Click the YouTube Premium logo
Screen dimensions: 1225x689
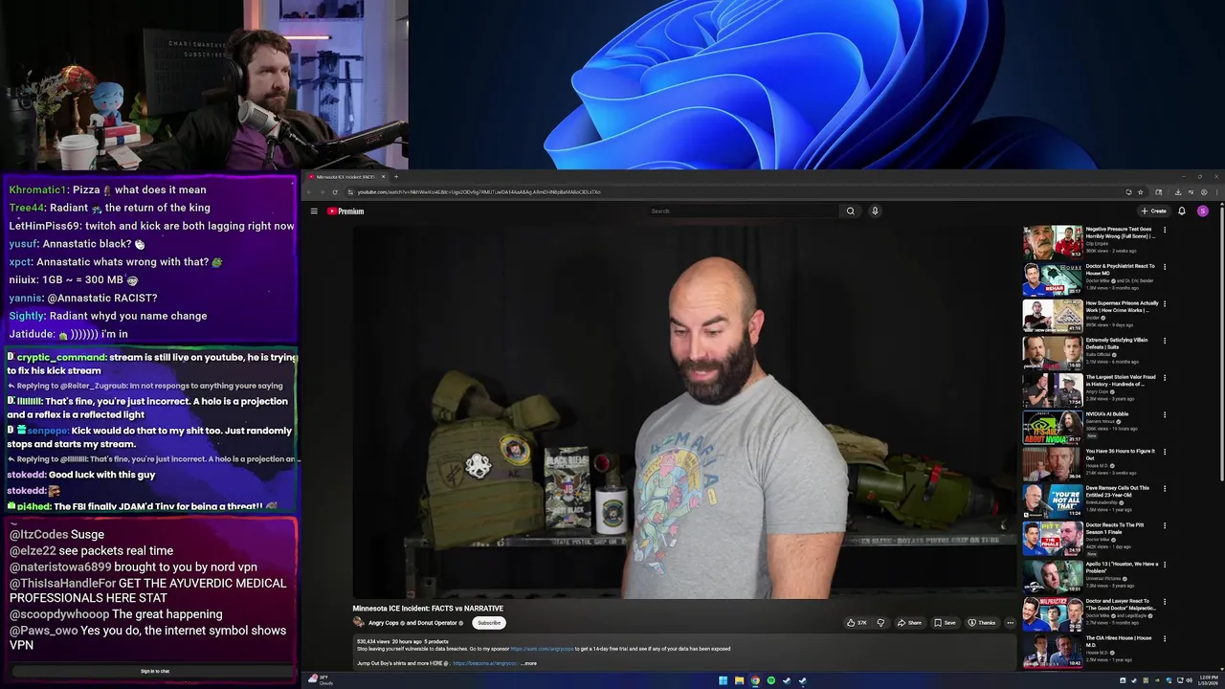[345, 211]
